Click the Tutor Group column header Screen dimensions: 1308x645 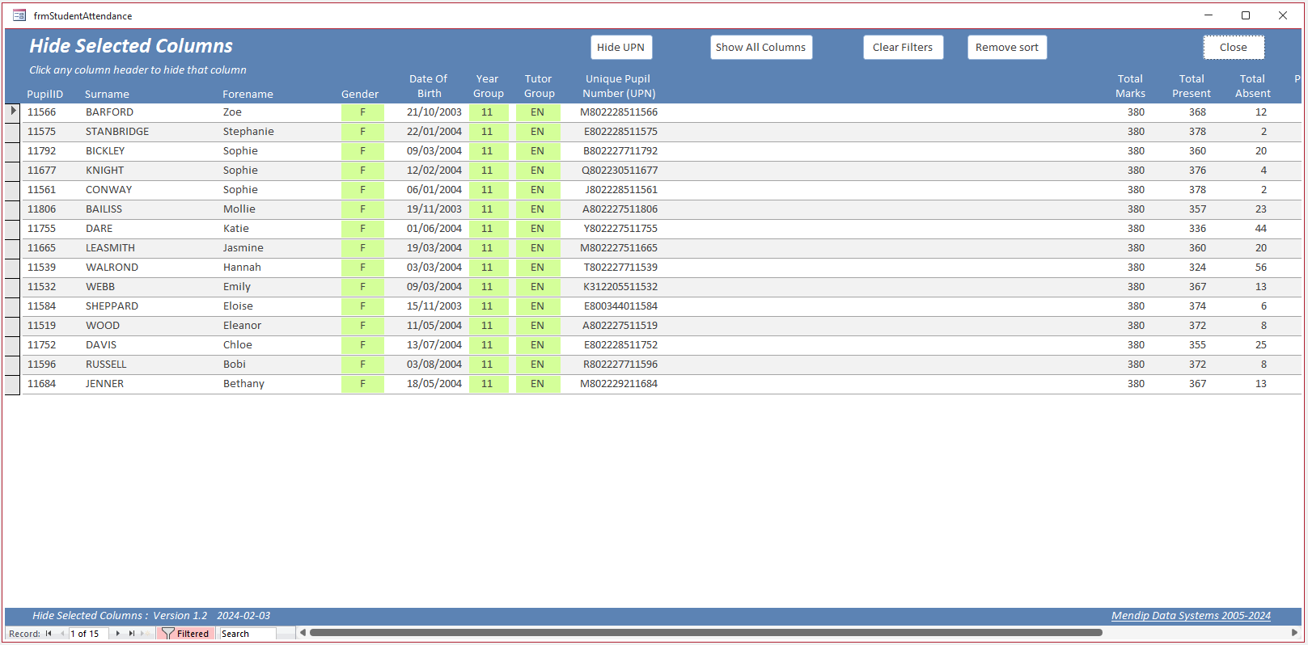pyautogui.click(x=539, y=86)
